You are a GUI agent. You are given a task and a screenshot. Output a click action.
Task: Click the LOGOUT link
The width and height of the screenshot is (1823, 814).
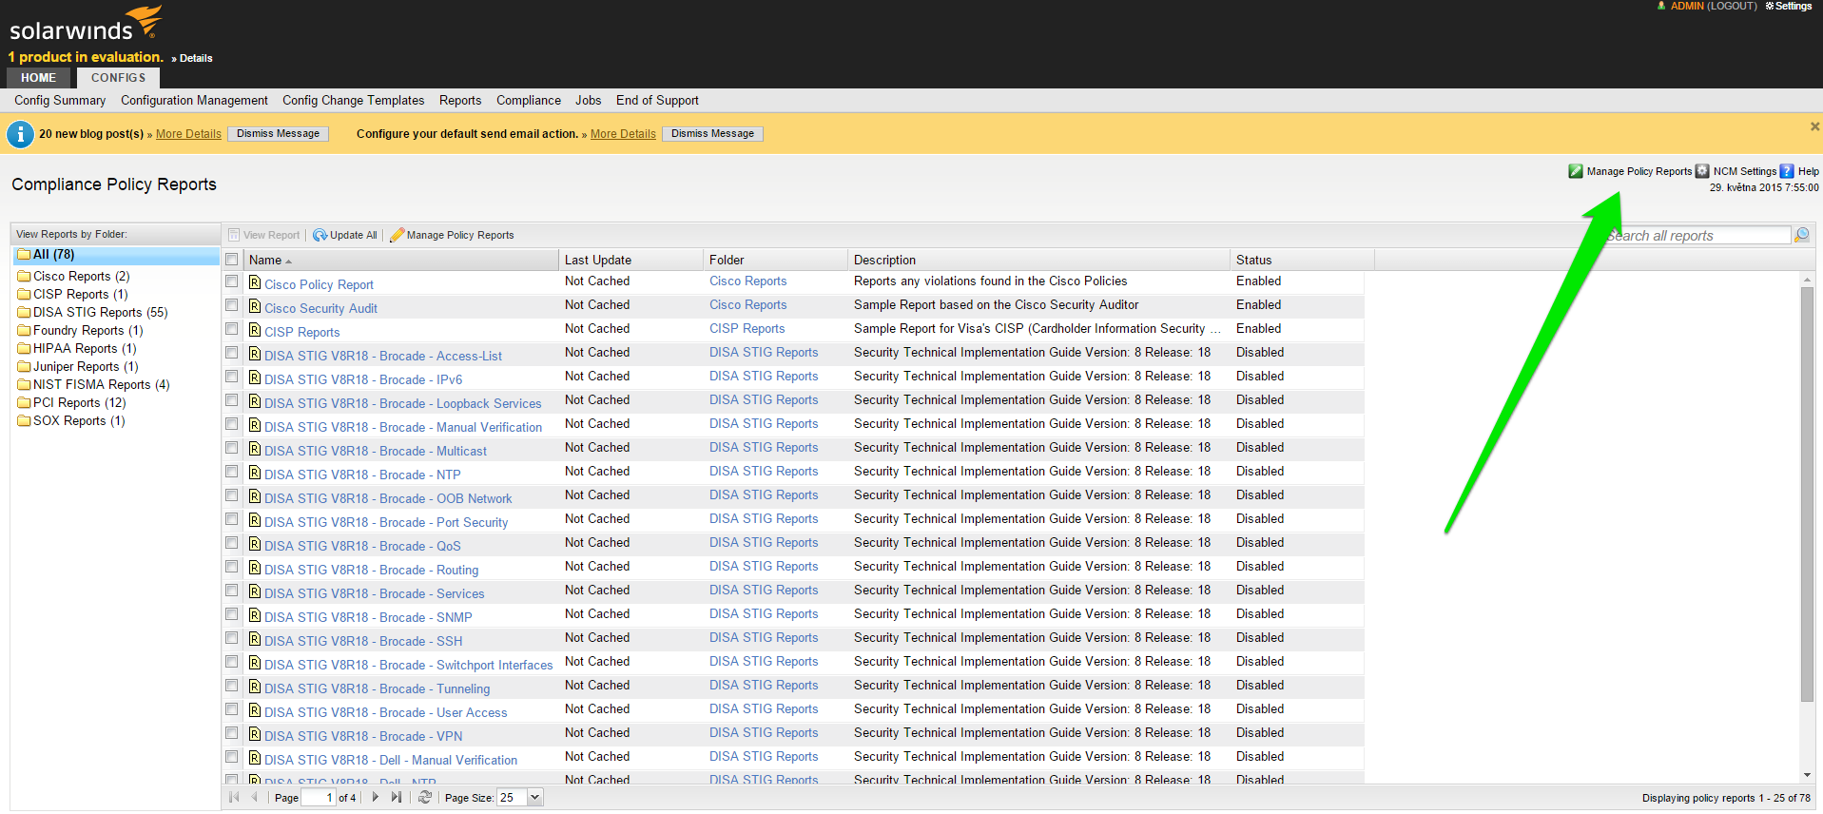click(x=1732, y=6)
